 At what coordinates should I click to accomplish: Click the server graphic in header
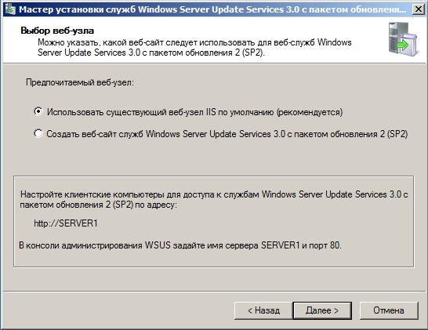pyautogui.click(x=404, y=39)
